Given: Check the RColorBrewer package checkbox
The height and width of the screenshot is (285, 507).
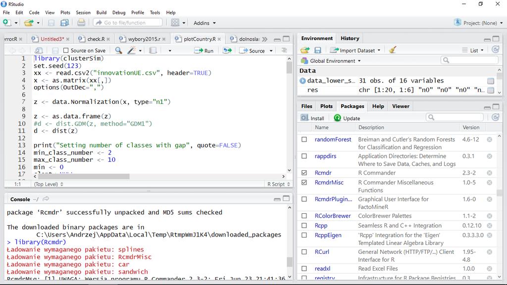Looking at the screenshot, I should point(304,216).
